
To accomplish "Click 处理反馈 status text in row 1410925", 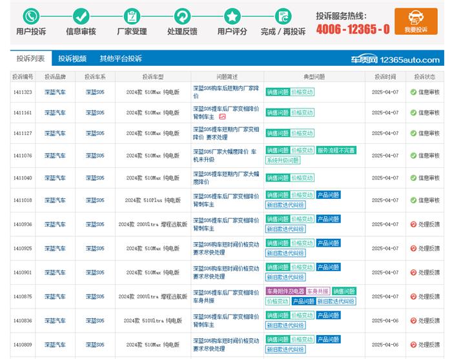I will tap(429, 249).
